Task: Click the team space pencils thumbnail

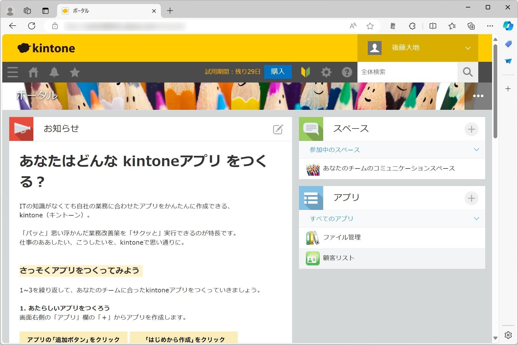Action: [313, 169]
